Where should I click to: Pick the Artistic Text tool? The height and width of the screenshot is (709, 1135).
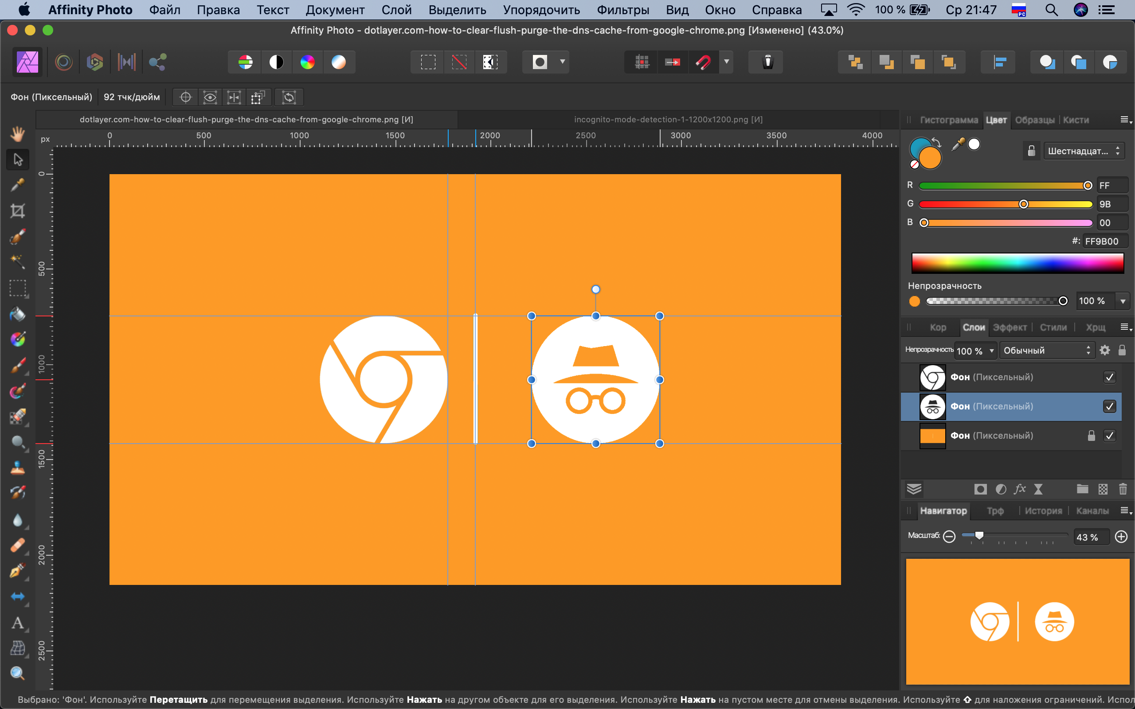click(17, 623)
